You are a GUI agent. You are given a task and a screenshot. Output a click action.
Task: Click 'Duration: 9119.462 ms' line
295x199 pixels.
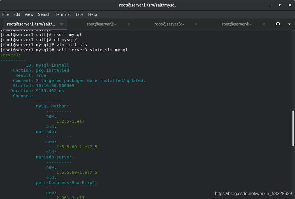point(37,91)
